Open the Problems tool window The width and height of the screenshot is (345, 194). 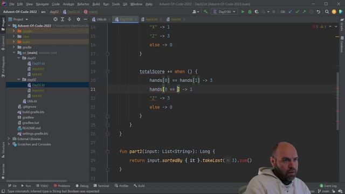[x=62, y=186]
